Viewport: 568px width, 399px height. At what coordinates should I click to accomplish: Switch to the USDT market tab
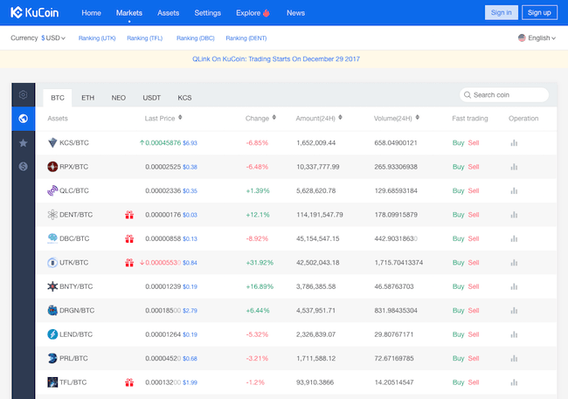tap(151, 98)
